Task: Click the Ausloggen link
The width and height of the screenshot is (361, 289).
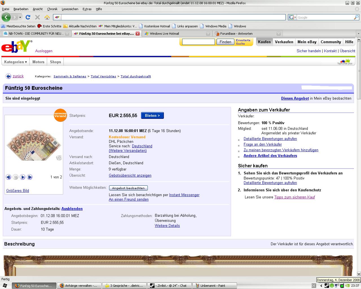Action: 44,51
